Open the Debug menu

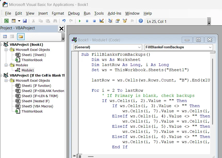click(x=74, y=13)
